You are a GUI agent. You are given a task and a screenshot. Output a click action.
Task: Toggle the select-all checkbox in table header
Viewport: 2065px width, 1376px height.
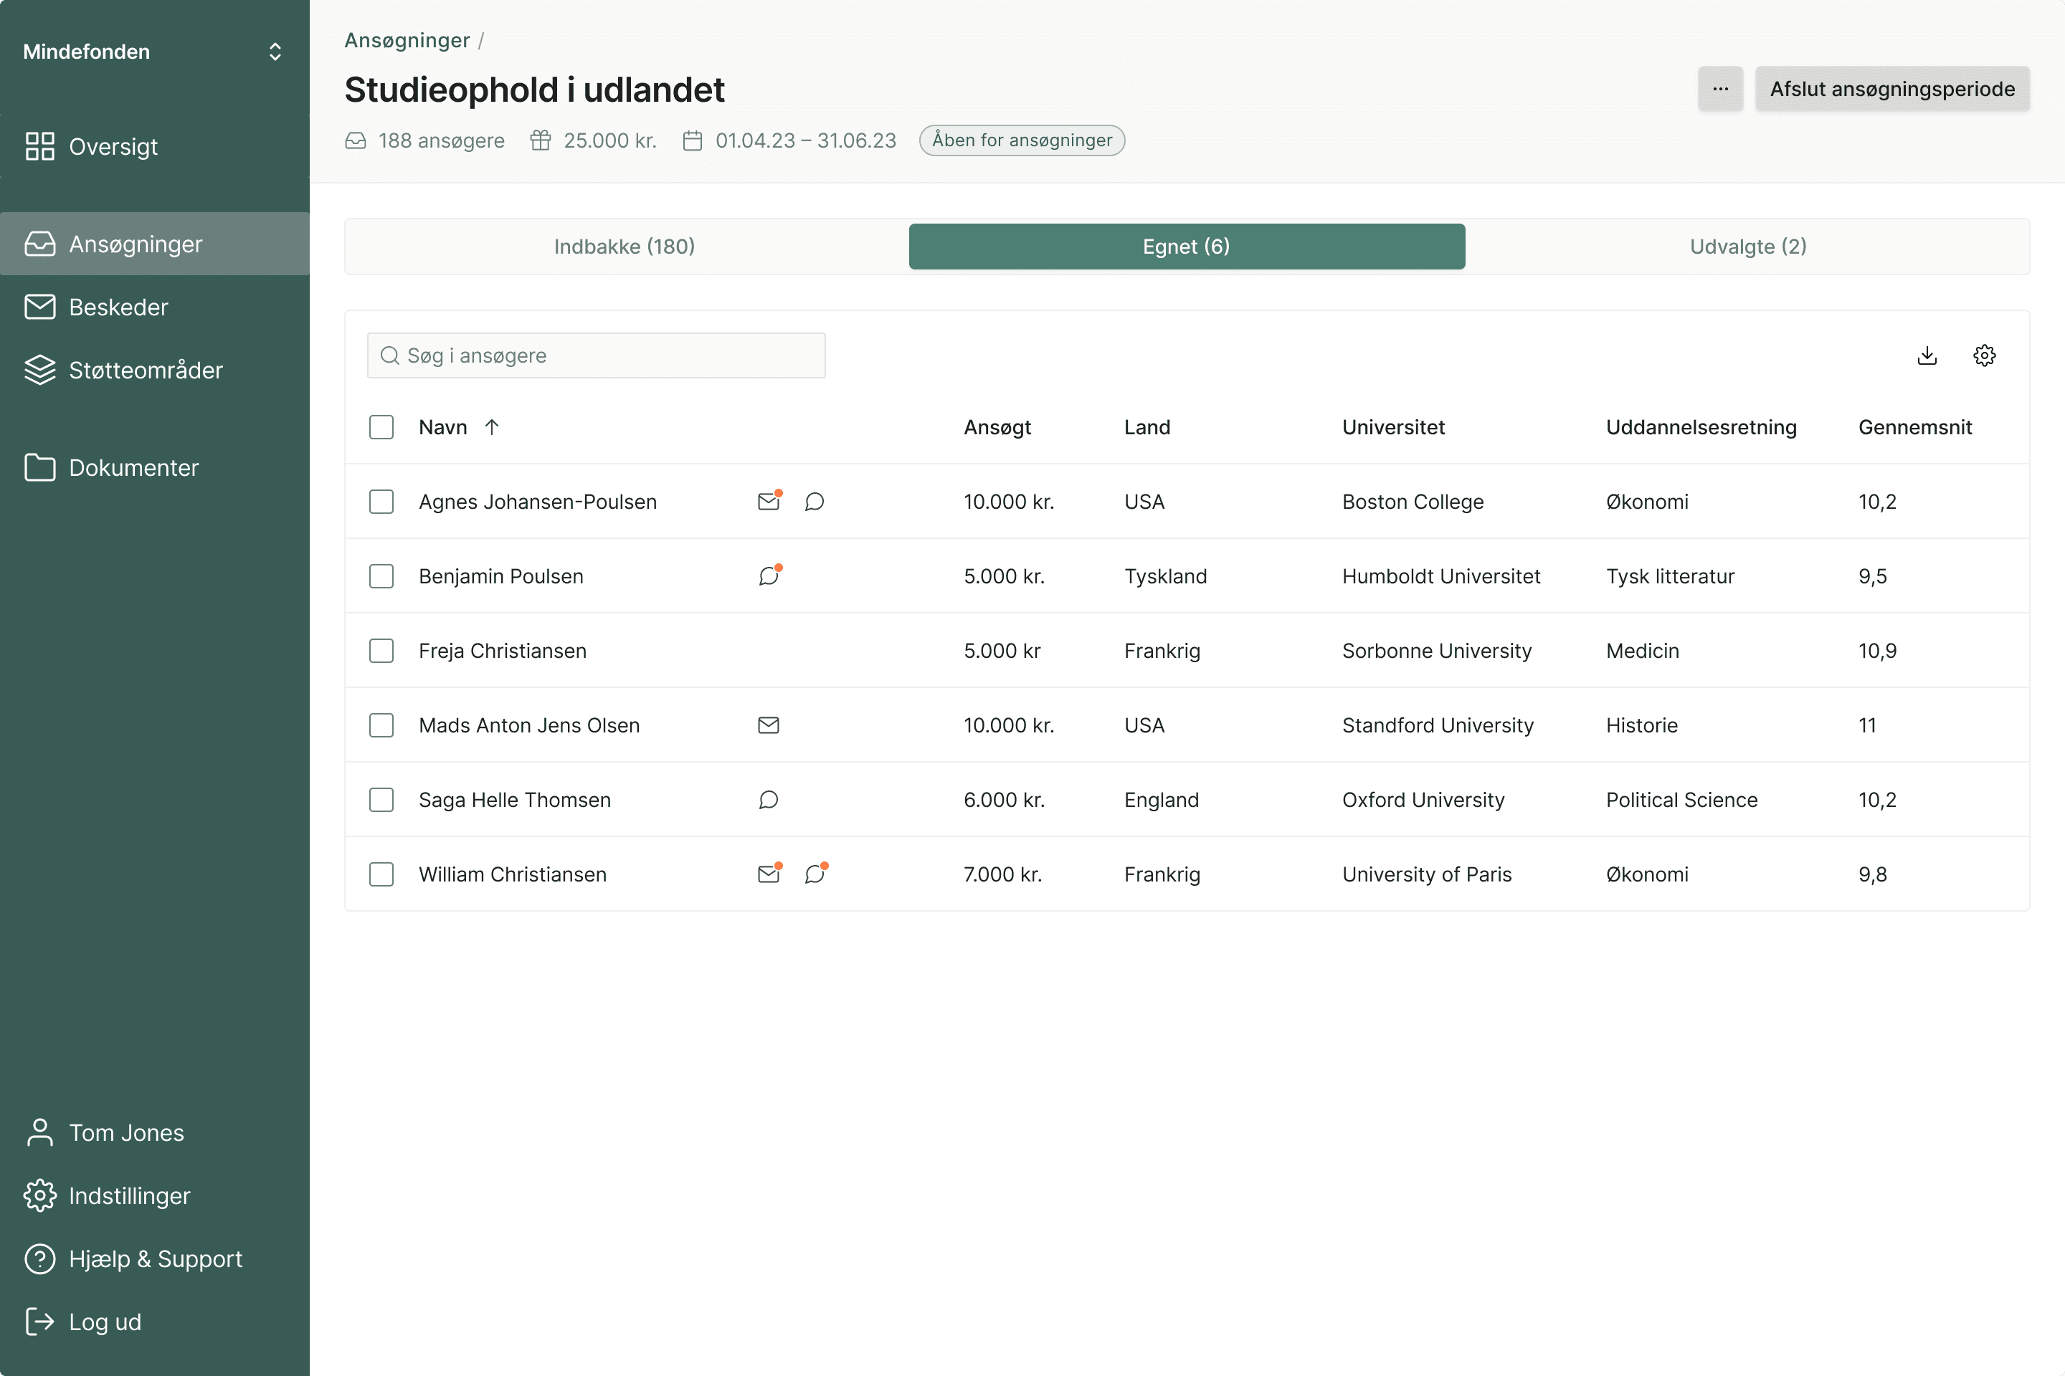381,427
